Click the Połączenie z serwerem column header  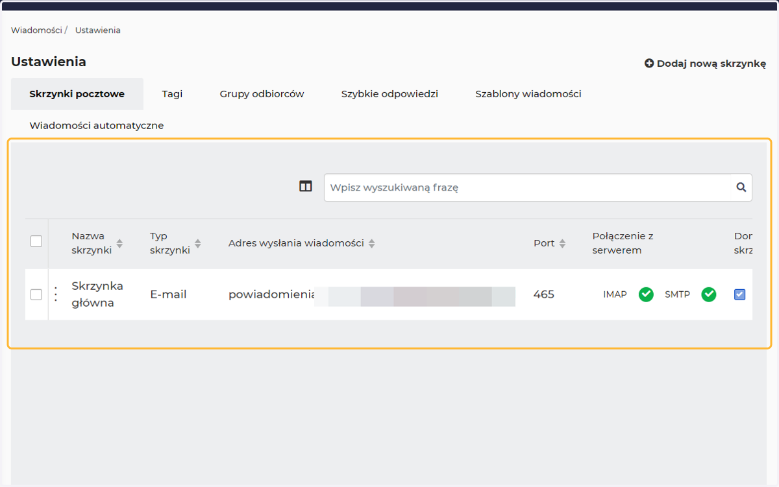(623, 243)
